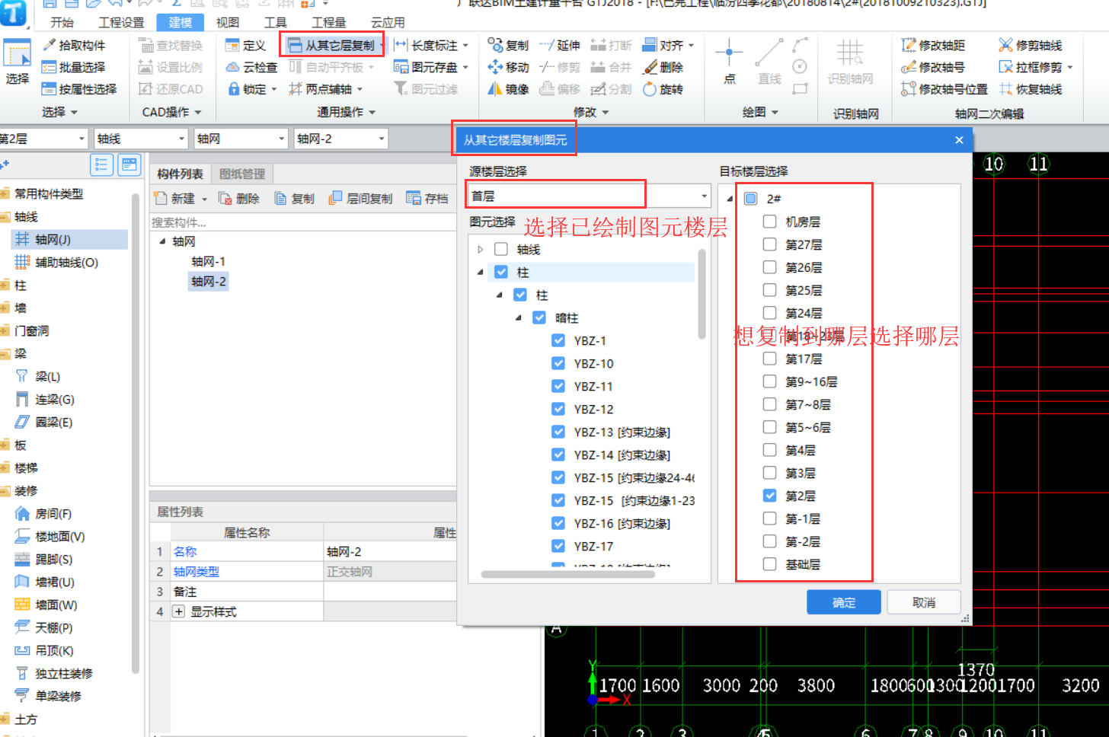This screenshot has height=737, width=1109.
Task: Check the 第27层 target floor checkbox
Action: point(770,244)
